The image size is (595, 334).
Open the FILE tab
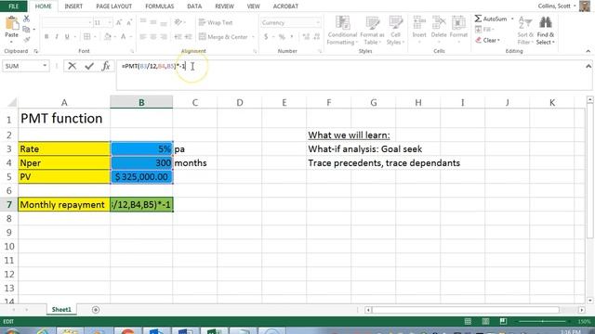tap(13, 6)
